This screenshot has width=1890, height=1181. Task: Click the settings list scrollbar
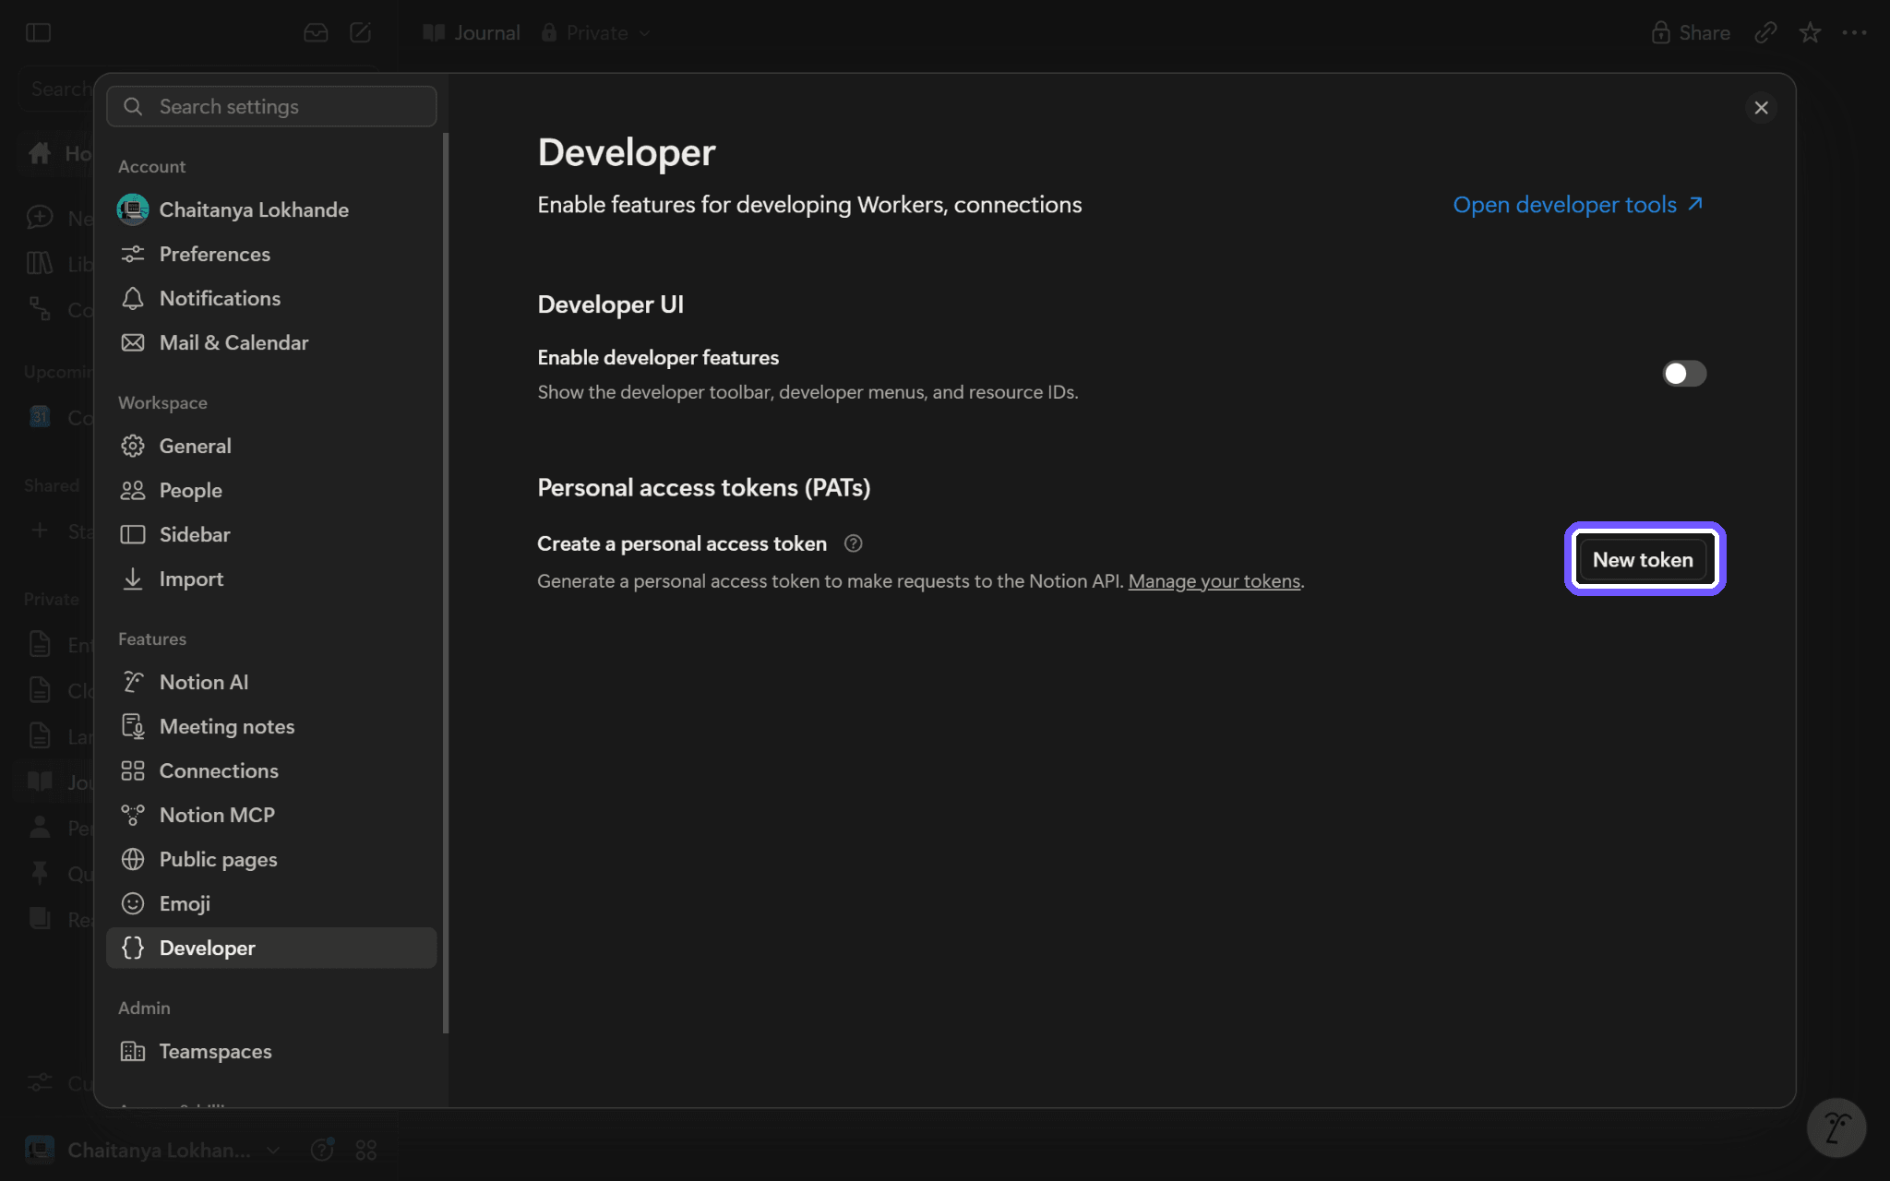tap(446, 583)
